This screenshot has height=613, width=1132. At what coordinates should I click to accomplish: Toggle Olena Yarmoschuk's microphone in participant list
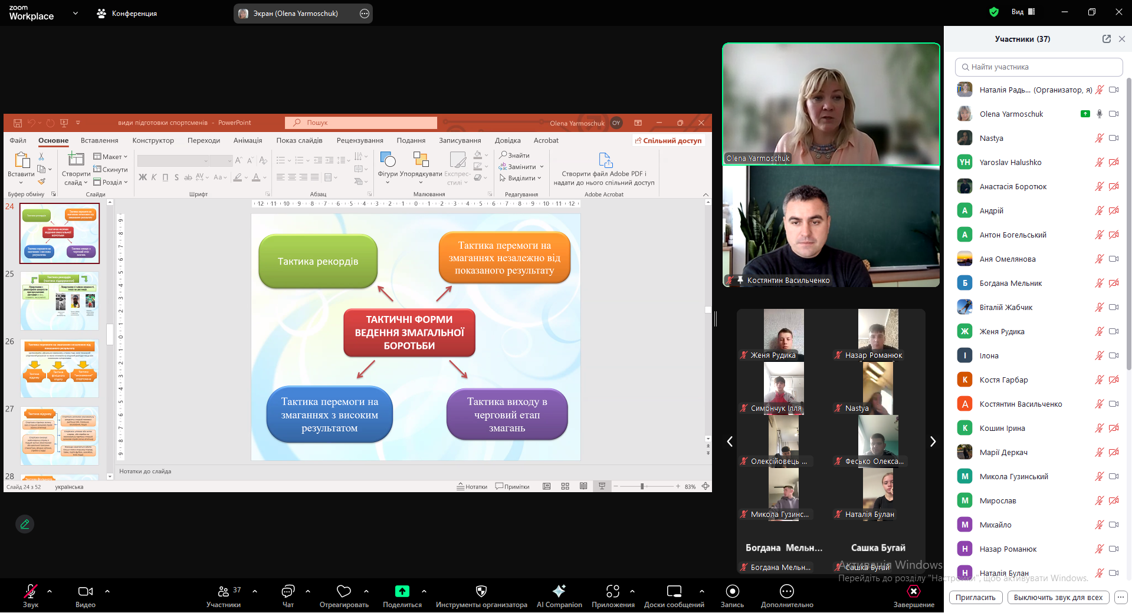[1099, 114]
